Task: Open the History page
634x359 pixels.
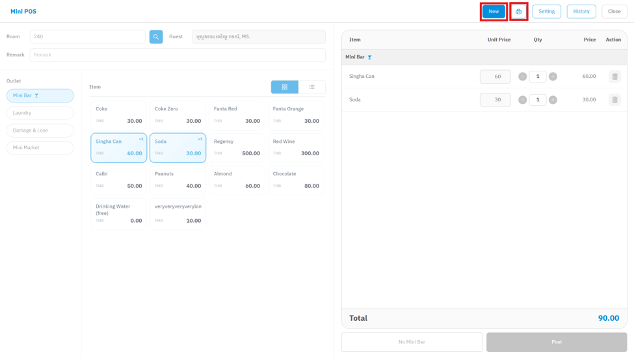Action: click(581, 11)
